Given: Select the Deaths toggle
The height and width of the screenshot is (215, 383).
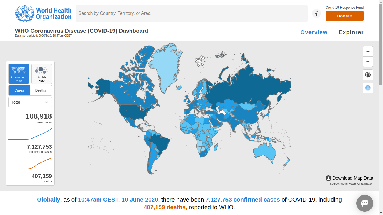Looking at the screenshot, I should point(41,90).
